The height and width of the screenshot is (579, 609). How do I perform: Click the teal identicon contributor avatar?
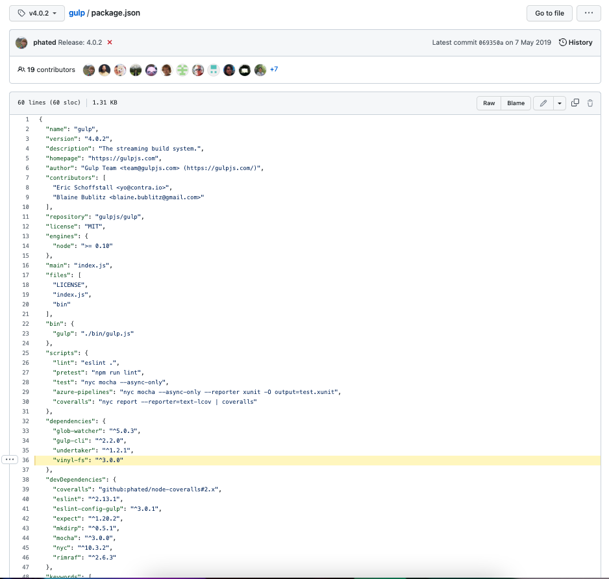(x=213, y=70)
